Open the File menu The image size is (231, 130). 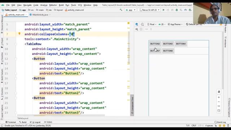tap(8, 5)
